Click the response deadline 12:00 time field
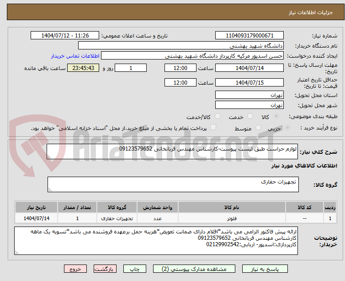This screenshot has width=345, height=281. point(180,68)
